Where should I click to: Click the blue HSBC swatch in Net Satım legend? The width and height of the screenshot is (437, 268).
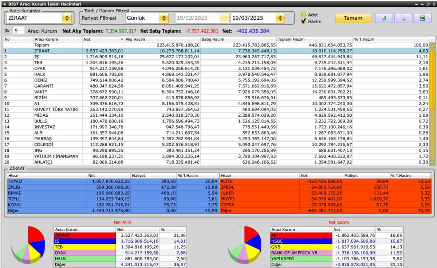pos(302,241)
